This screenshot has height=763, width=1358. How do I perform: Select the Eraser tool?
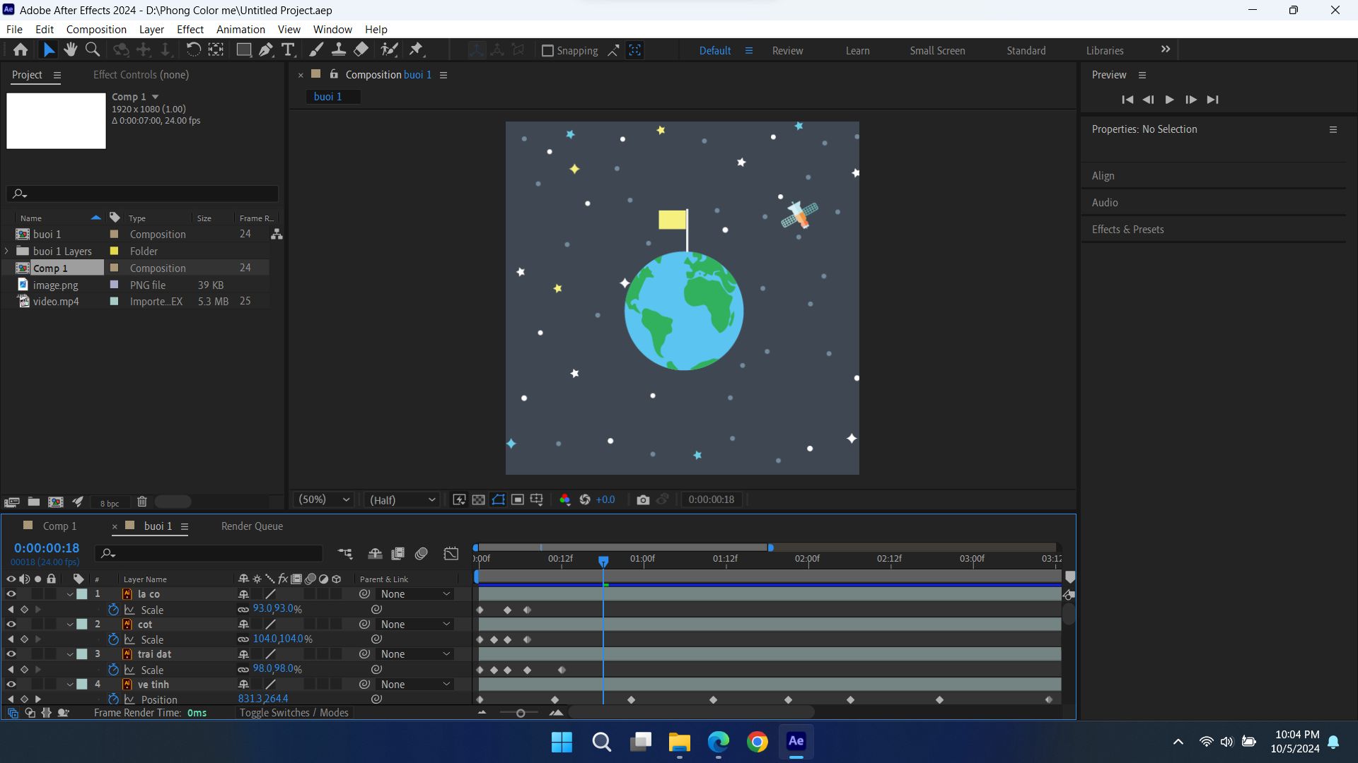[x=361, y=49]
